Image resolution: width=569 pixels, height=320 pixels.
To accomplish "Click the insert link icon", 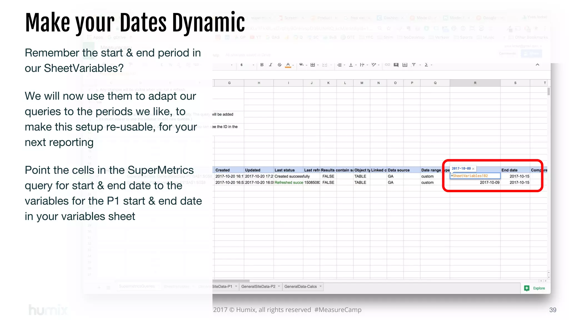I will click(387, 65).
